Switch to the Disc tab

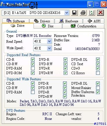(48, 26)
